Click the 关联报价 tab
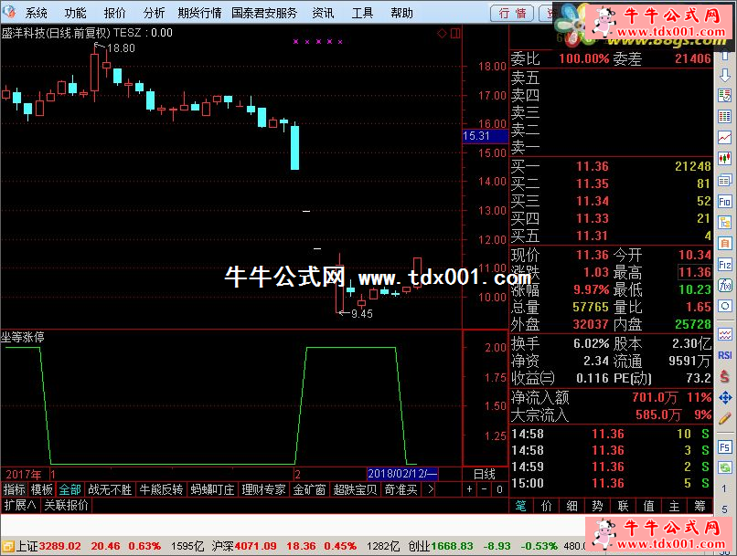 click(66, 505)
